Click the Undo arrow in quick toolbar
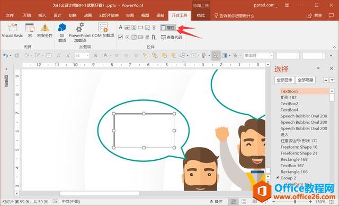 click(5, 56)
